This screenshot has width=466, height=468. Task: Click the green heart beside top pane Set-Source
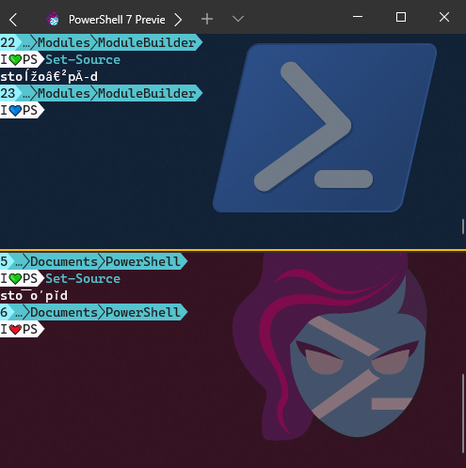15,59
